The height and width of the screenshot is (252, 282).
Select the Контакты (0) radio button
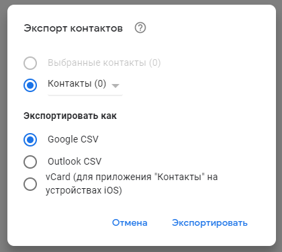(x=30, y=85)
